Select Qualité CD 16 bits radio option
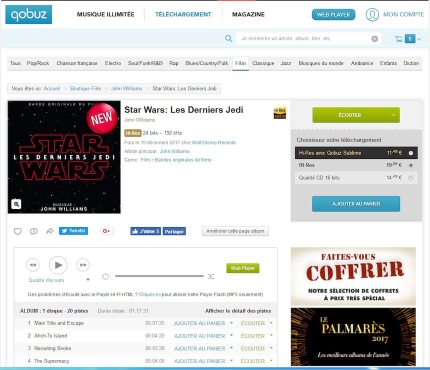Viewport: 430px width, 370px height. click(x=410, y=178)
